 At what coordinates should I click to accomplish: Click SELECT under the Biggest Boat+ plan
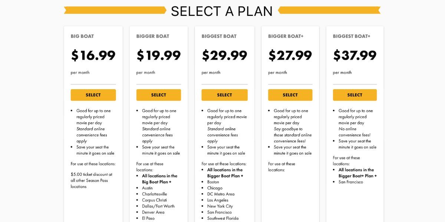[355, 95]
